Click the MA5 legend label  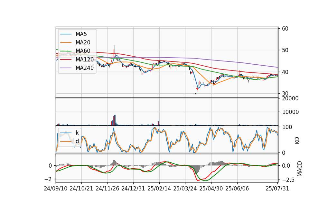81,34
